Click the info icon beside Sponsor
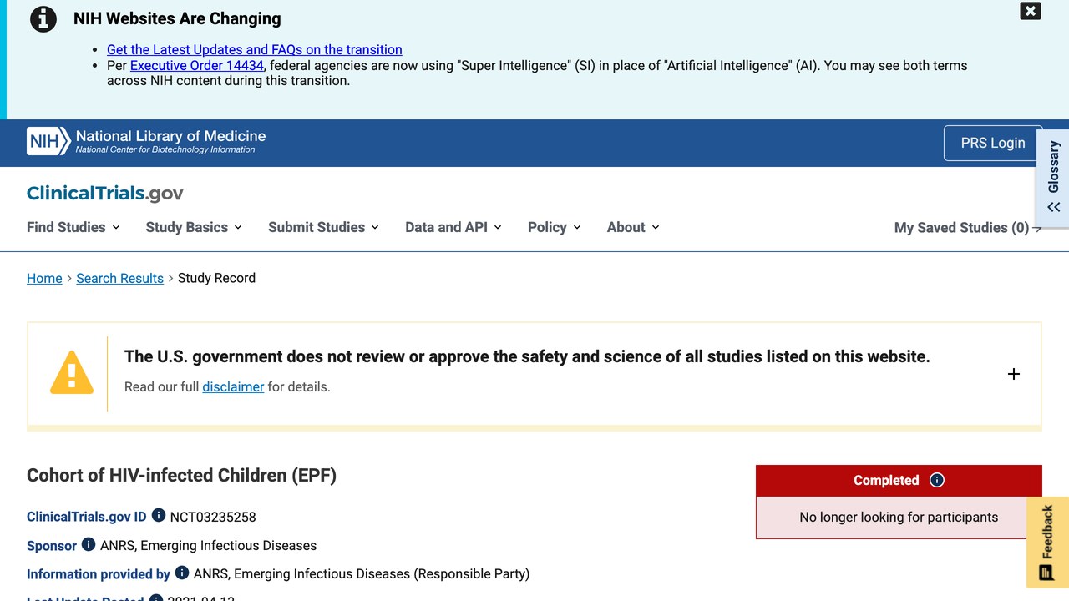 coord(89,544)
